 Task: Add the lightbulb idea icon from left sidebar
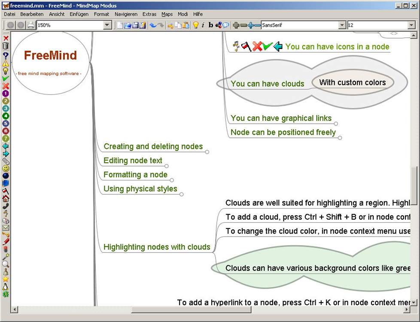tap(6, 71)
